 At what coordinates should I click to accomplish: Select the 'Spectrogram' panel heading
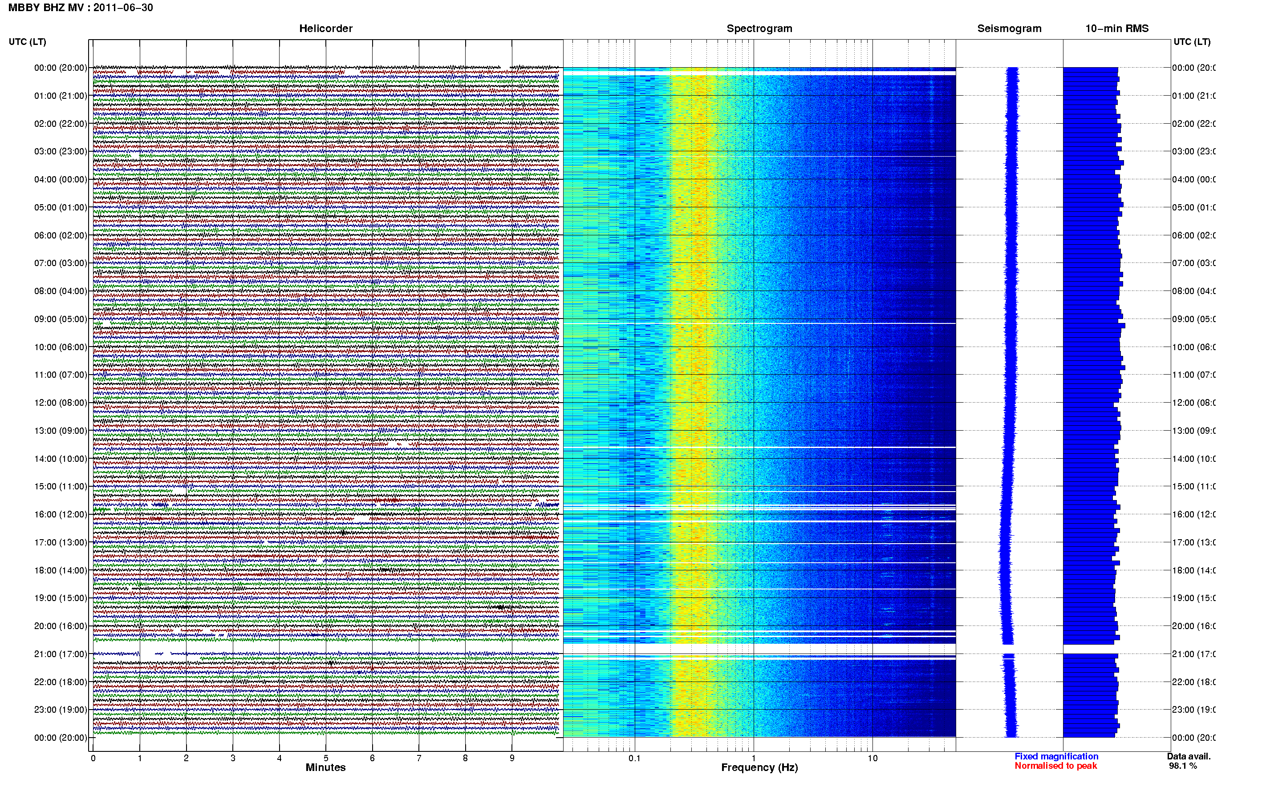coord(759,28)
